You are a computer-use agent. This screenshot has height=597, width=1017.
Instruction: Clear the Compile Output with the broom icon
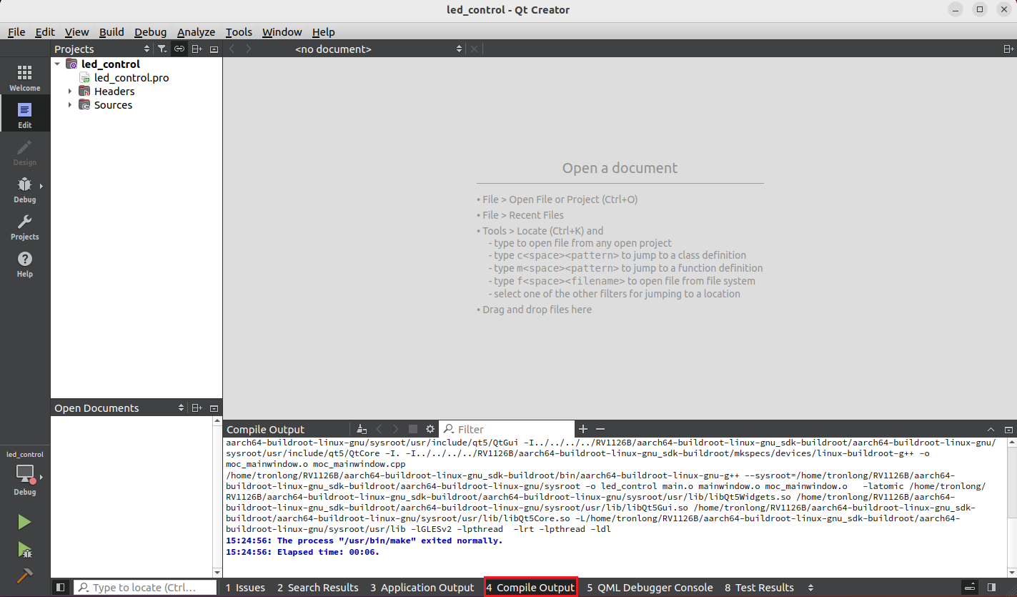coord(362,429)
